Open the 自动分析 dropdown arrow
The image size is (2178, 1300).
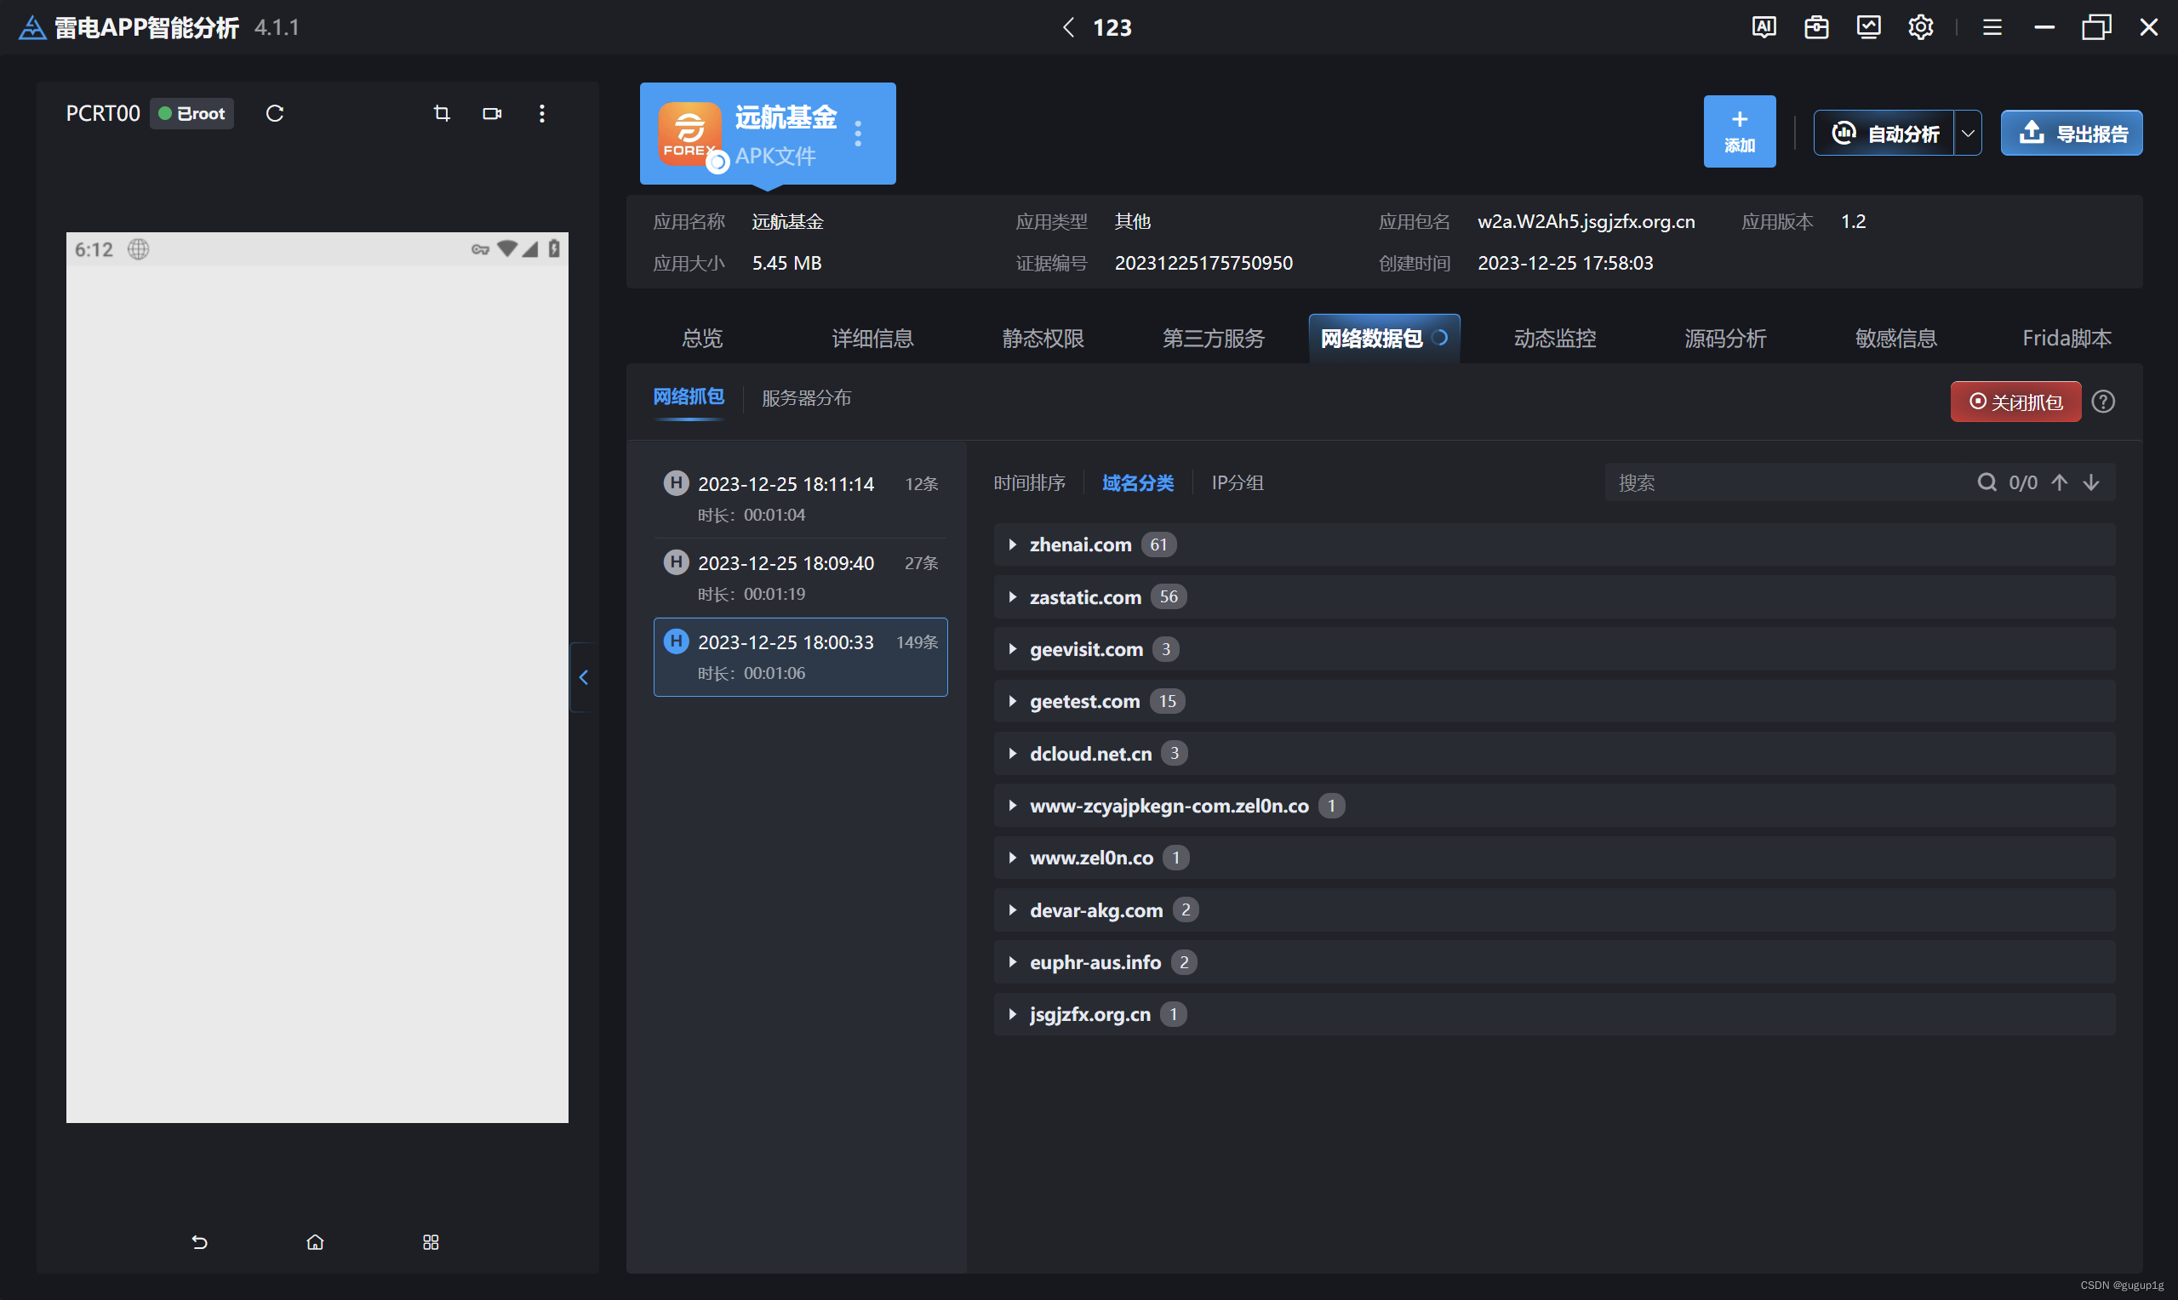click(x=1968, y=134)
